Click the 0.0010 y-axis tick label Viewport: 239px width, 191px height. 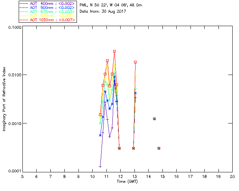tap(15, 123)
